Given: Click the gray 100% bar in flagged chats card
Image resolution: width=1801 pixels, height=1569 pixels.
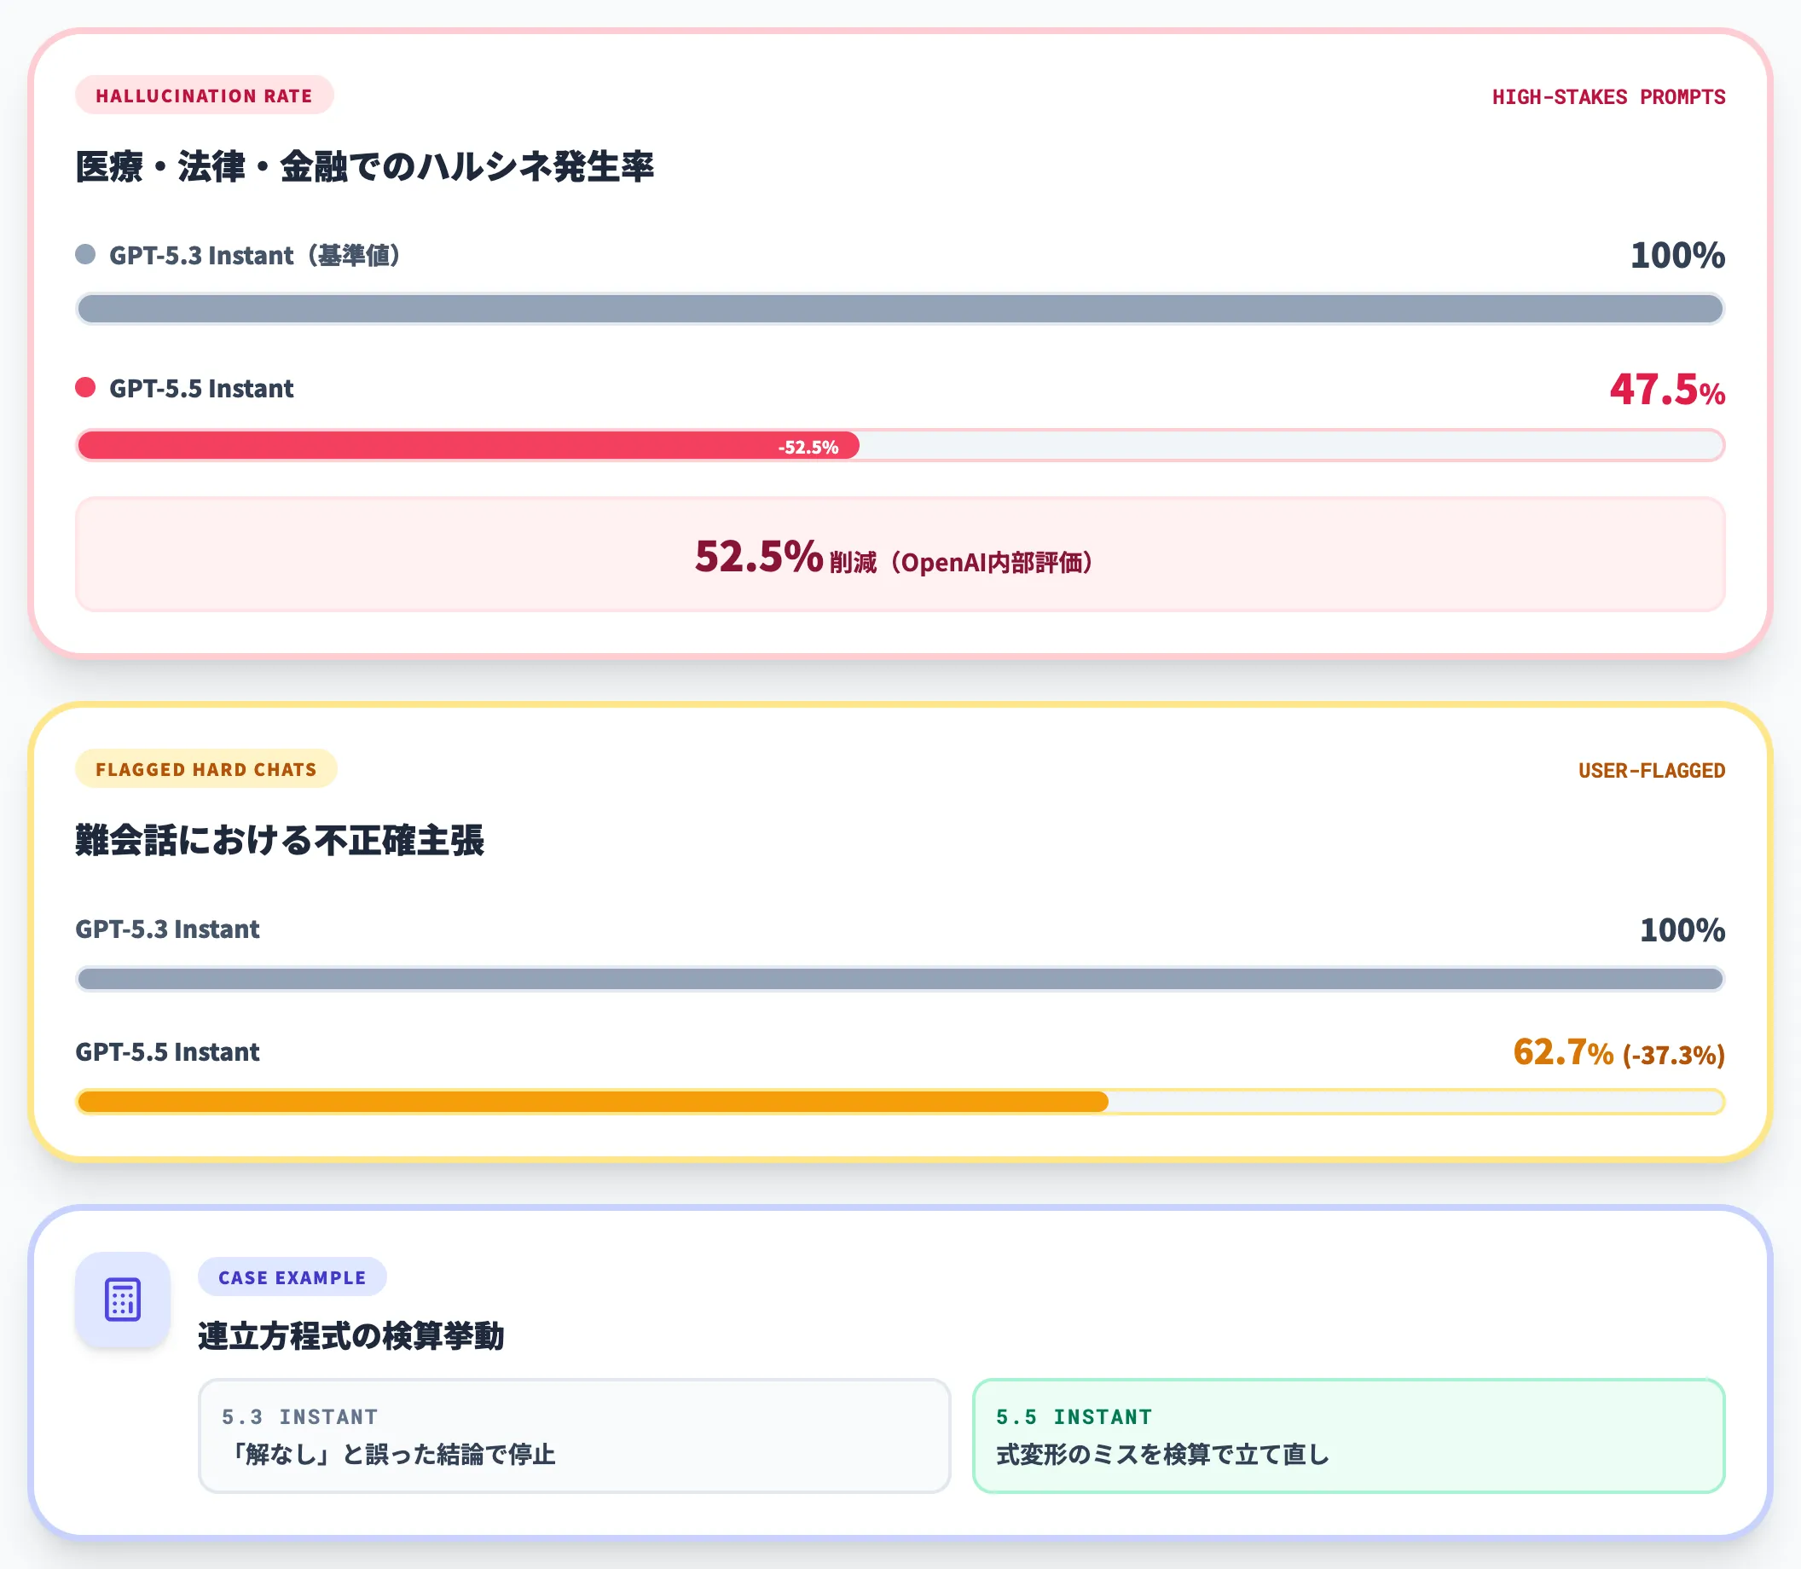Looking at the screenshot, I should (900, 979).
